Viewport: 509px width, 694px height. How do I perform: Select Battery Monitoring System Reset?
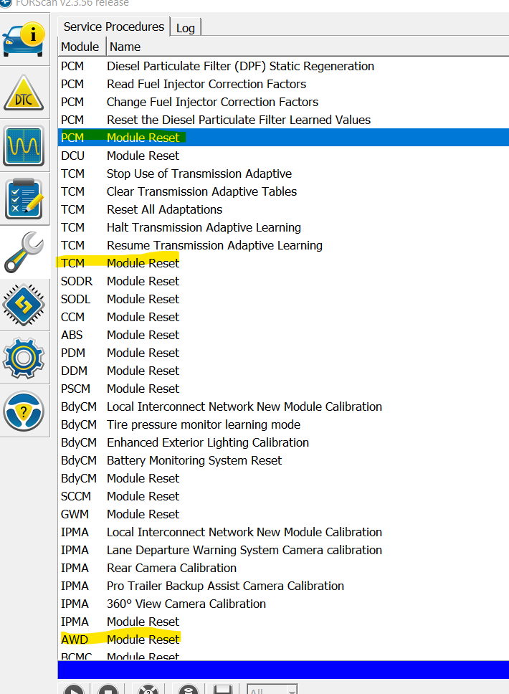(283, 460)
